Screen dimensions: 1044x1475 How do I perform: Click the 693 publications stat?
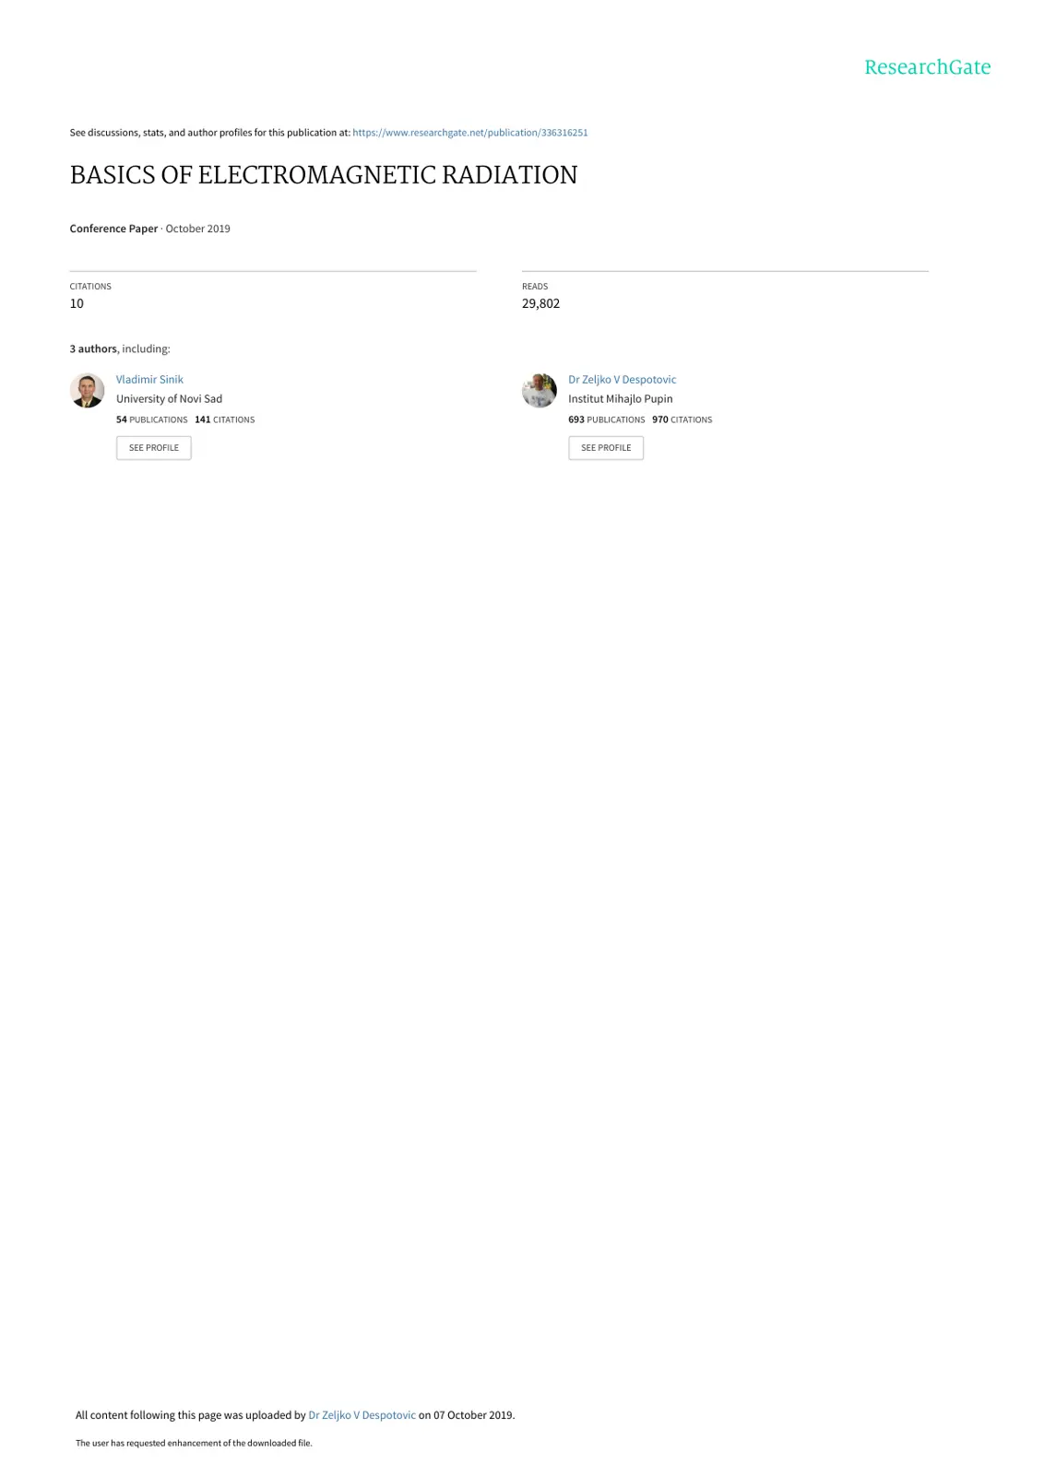606,419
